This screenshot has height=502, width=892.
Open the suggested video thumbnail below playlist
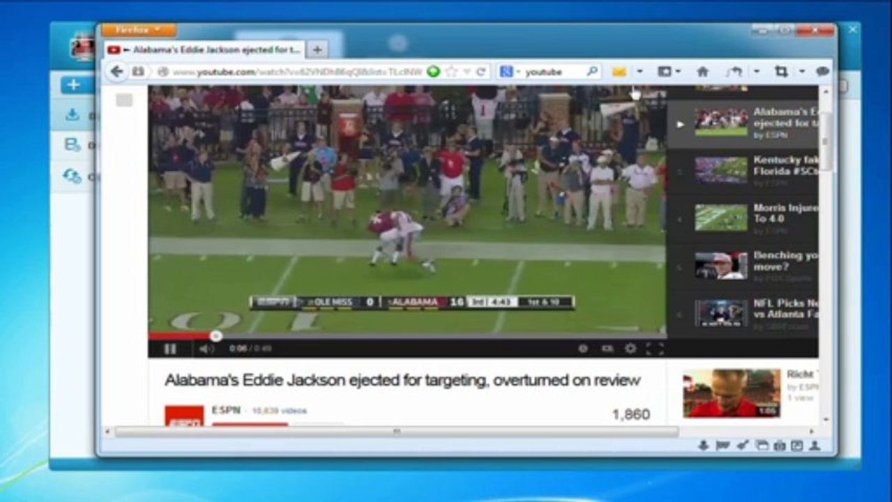(x=732, y=393)
